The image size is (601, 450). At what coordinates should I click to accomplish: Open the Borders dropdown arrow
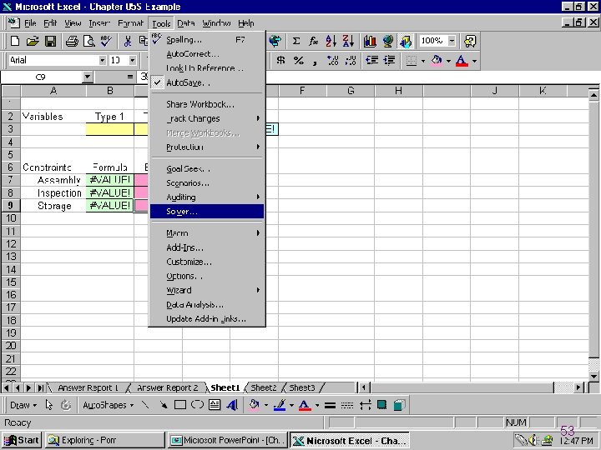[x=423, y=61]
